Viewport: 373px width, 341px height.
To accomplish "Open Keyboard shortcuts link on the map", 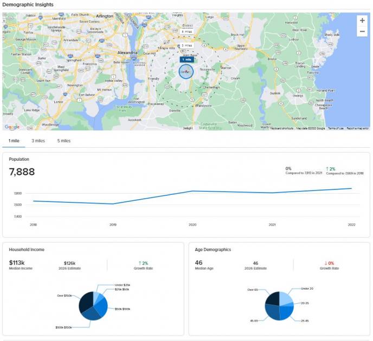I will [x=281, y=128].
